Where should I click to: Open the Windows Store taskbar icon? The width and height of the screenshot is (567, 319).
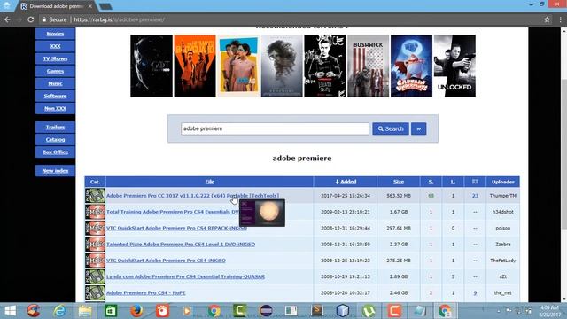[x=111, y=311]
